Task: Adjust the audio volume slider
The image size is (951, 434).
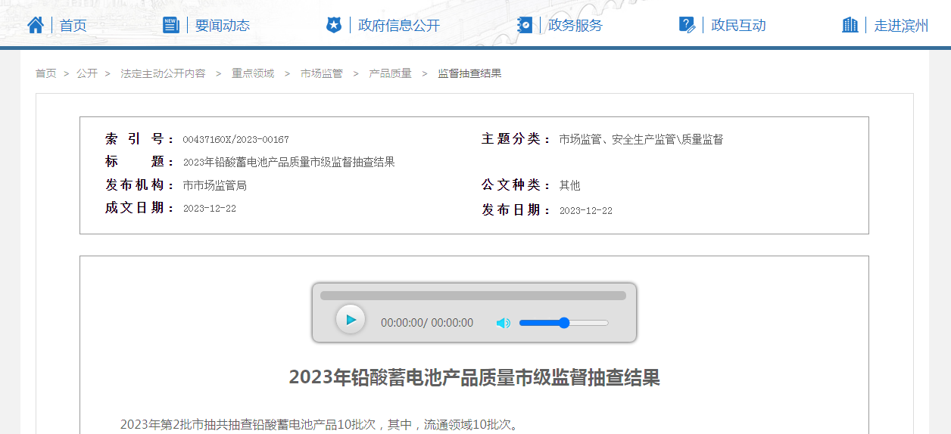Action: (x=564, y=323)
